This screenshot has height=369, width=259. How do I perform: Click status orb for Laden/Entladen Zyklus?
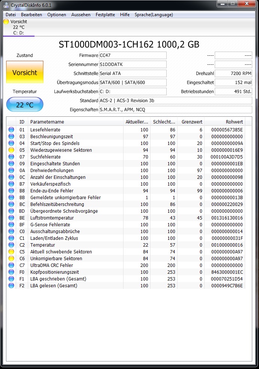11,238
